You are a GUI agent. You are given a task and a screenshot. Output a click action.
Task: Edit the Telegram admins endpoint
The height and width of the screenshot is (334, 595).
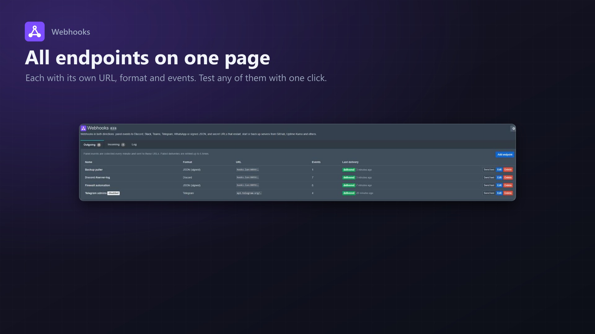(499, 193)
